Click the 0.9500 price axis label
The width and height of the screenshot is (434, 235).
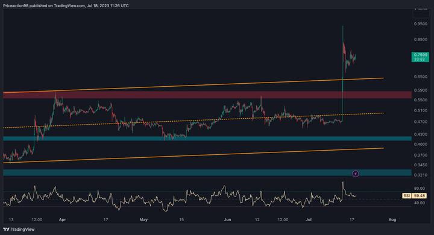coord(421,24)
